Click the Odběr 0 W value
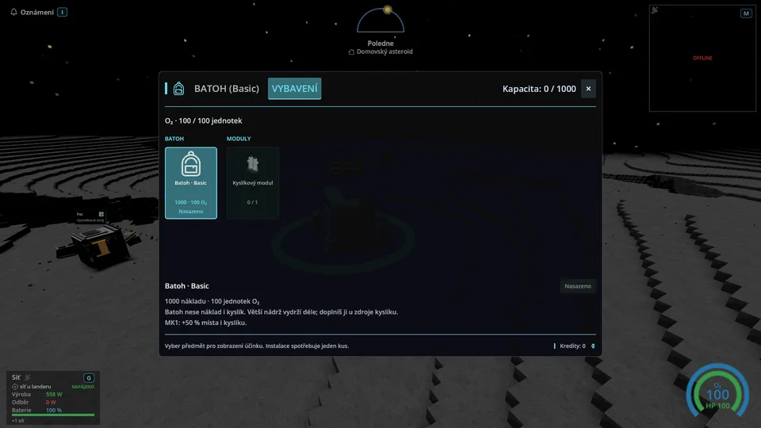The width and height of the screenshot is (761, 428). 51,403
